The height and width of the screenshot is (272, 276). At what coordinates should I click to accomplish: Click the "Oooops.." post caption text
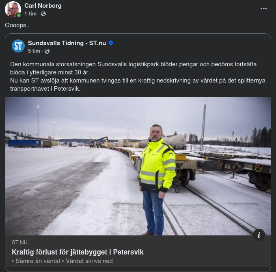17,25
